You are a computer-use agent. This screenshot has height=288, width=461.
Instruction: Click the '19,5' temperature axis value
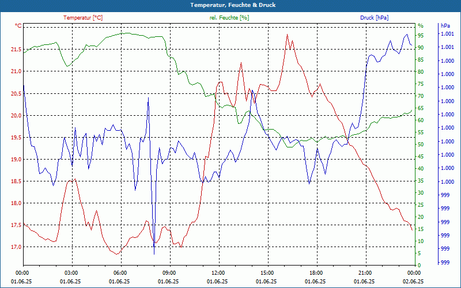pos(16,137)
